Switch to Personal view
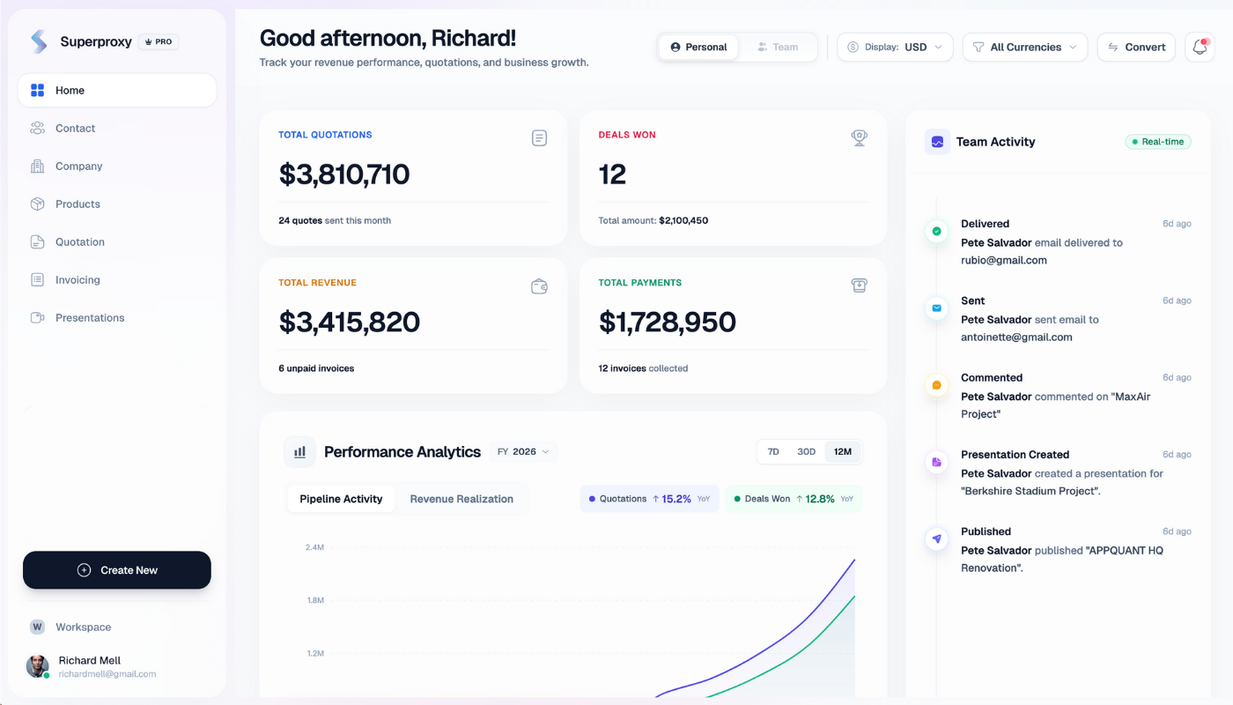 [698, 47]
